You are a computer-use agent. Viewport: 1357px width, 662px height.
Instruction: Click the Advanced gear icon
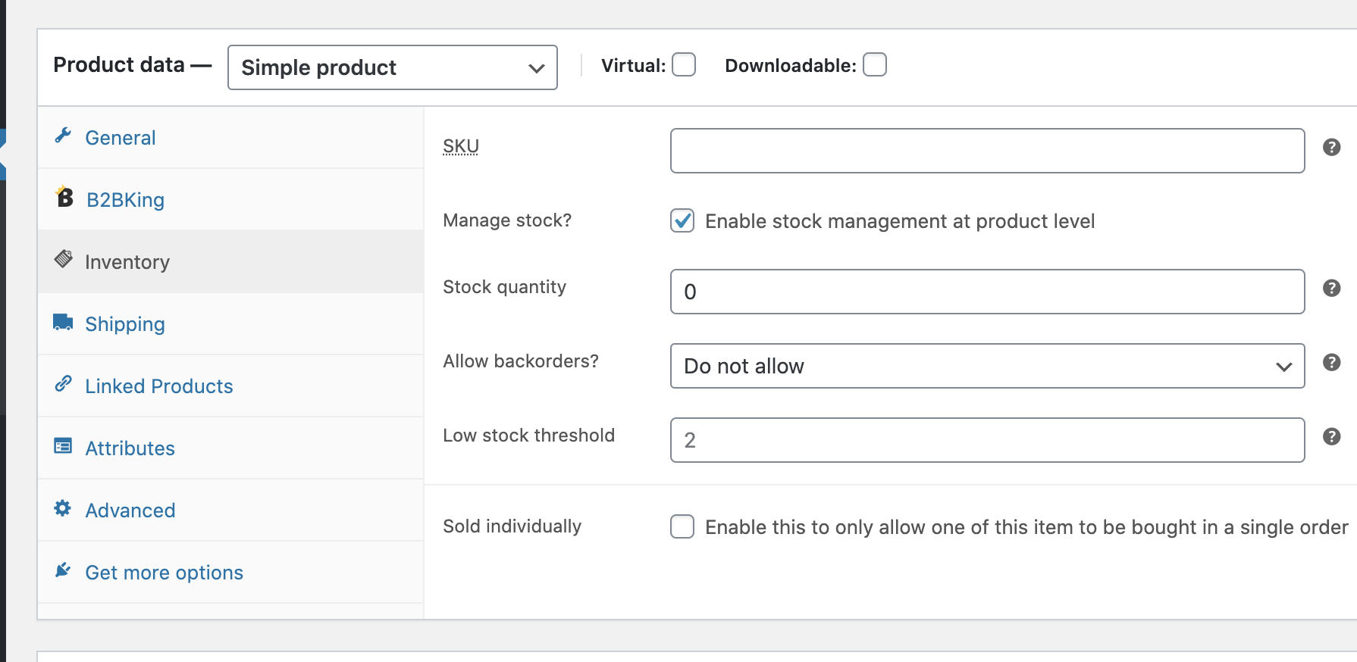click(x=63, y=508)
